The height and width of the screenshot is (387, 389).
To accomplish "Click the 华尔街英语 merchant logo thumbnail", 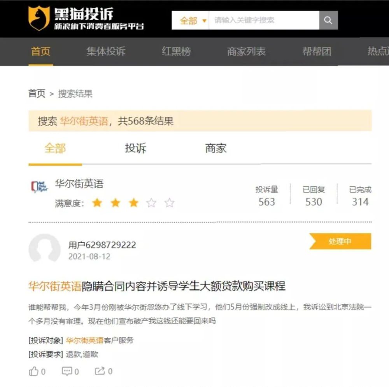I will [x=39, y=187].
